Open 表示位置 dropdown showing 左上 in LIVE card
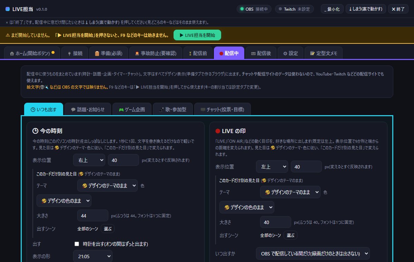414x262 pixels. [272, 167]
